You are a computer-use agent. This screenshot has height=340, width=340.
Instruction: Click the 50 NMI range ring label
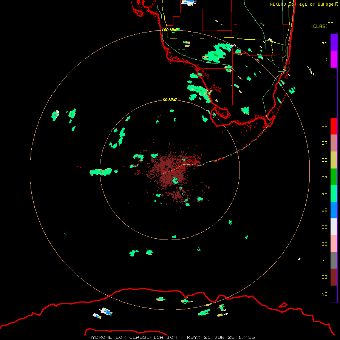pos(170,100)
